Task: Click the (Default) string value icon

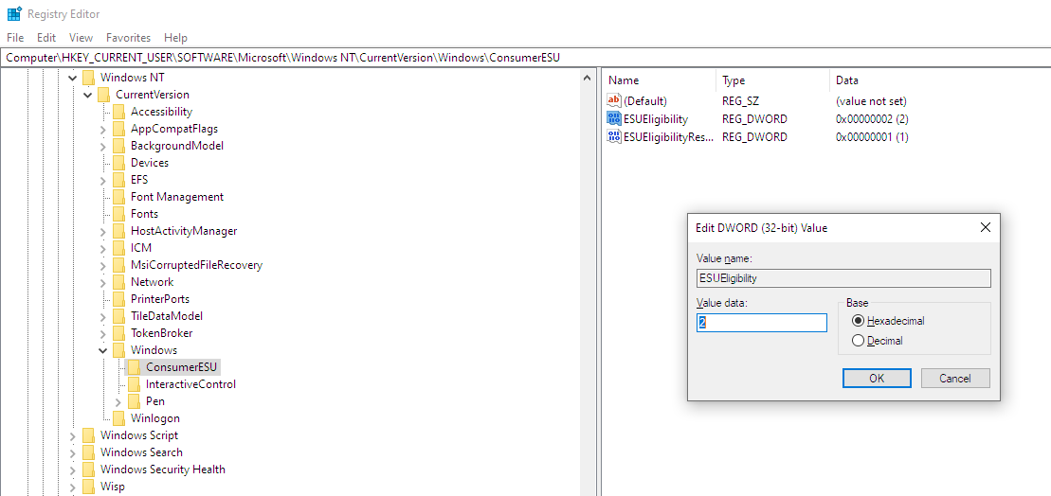Action: [x=614, y=101]
